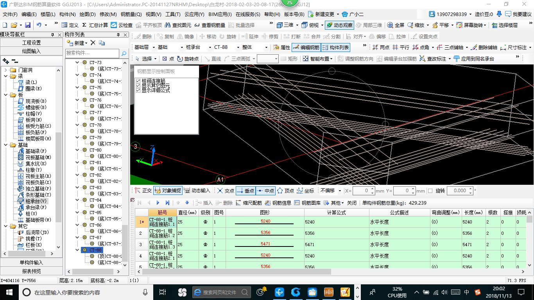Click 缩尺配筋 scaled reinforcement tool
Image resolution: width=534 pixels, height=300 pixels.
coord(249,203)
